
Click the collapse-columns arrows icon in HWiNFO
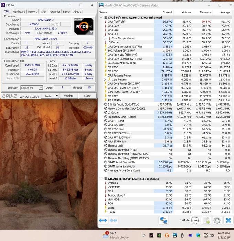click(x=114, y=220)
